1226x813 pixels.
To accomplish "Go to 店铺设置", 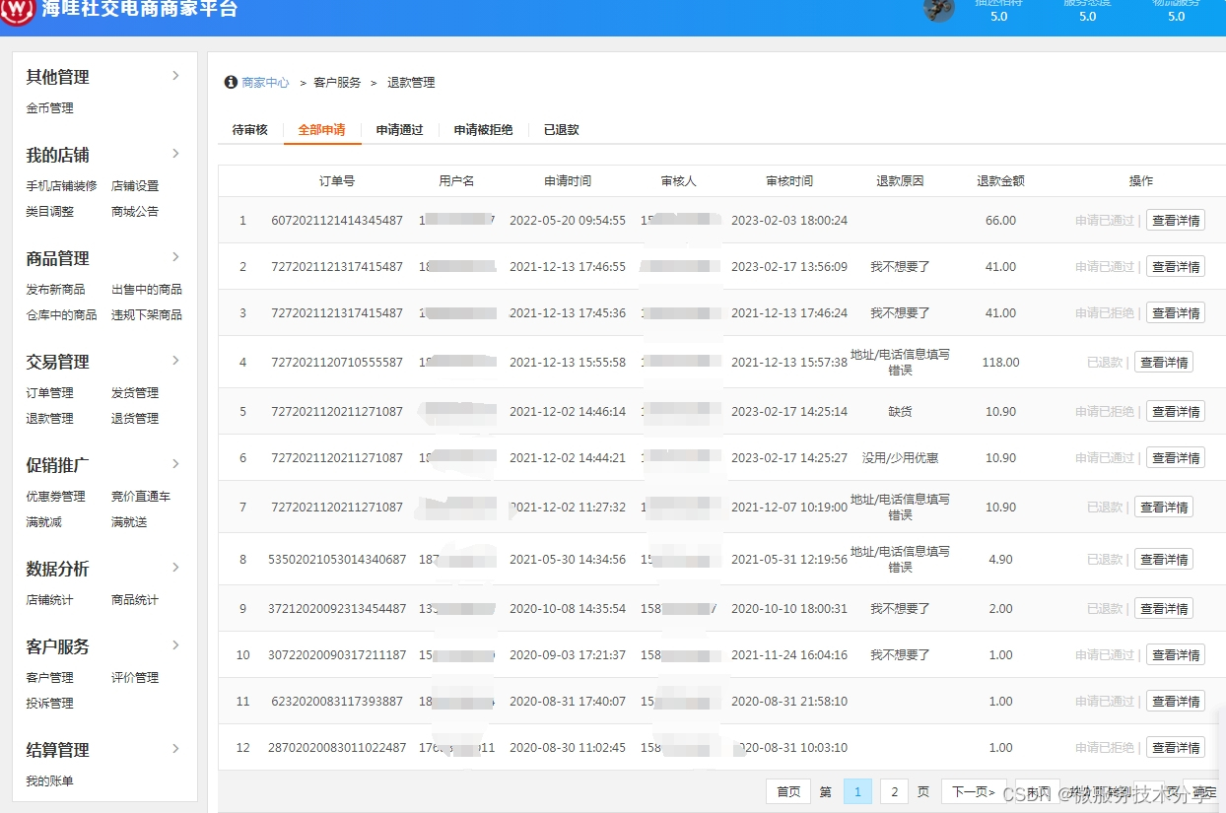I will (x=135, y=186).
